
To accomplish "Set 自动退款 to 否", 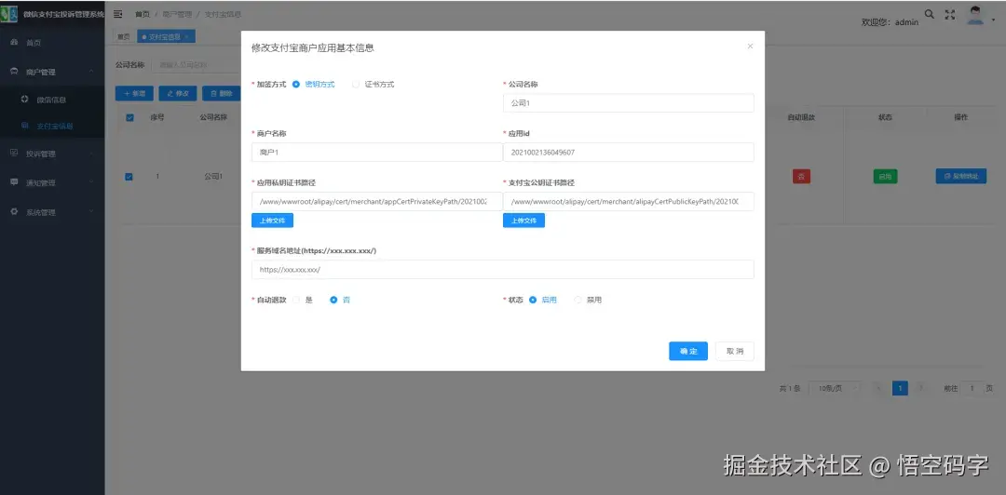I will click(x=333, y=300).
